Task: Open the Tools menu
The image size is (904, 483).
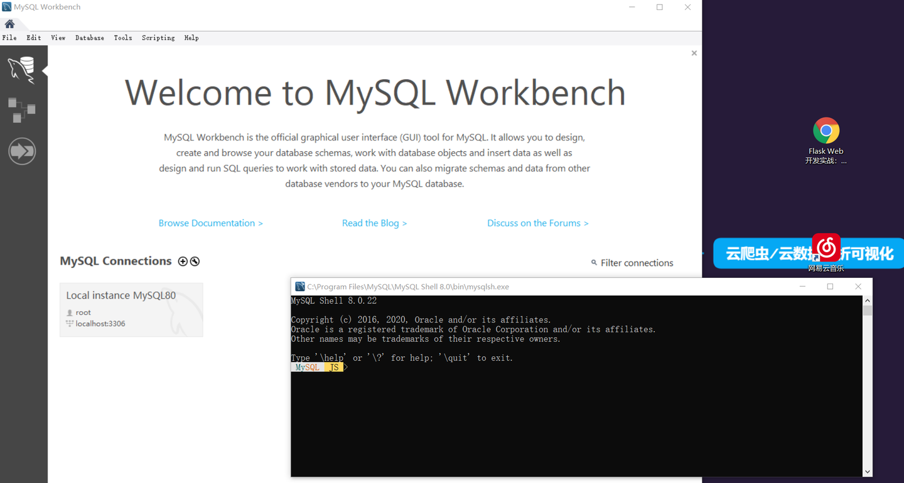Action: (122, 38)
